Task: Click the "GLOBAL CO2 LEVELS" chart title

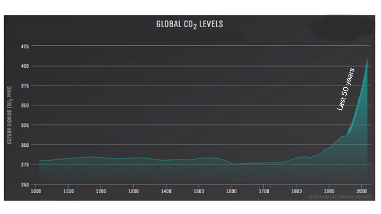Action: click(190, 25)
